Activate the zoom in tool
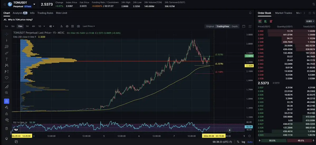 click(x=6, y=93)
